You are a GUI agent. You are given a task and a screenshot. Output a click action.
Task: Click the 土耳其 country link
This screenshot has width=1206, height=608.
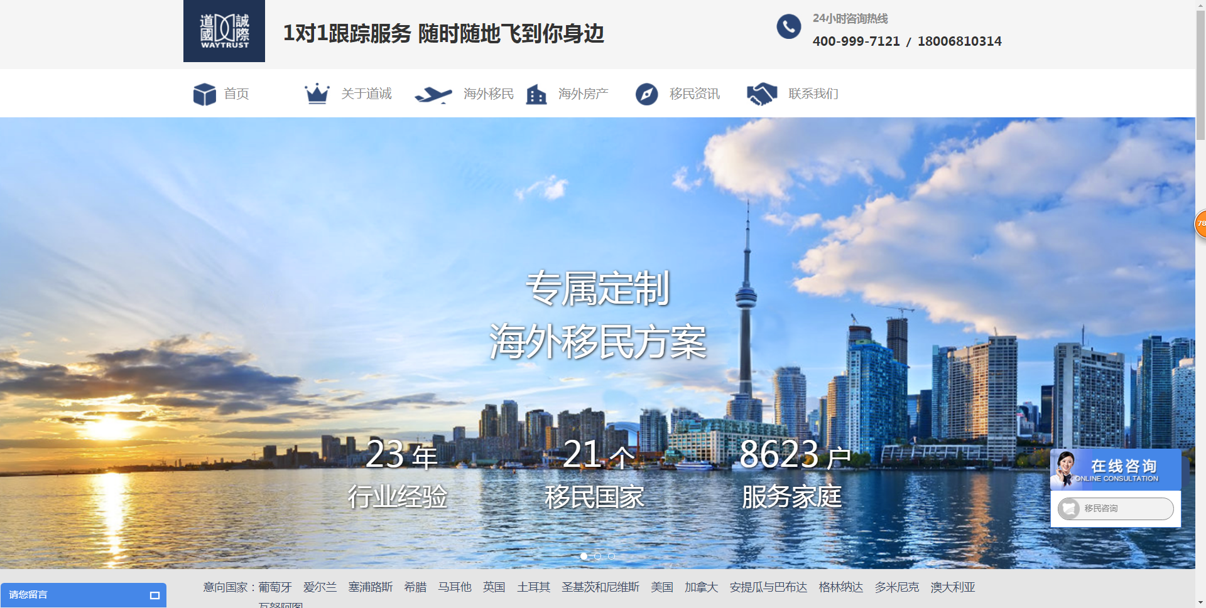pyautogui.click(x=533, y=587)
